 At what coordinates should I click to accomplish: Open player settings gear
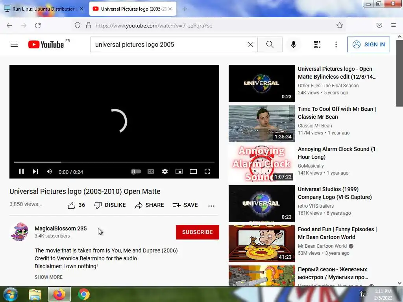point(165,171)
